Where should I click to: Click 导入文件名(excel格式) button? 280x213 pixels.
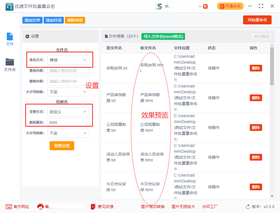[x=163, y=36]
